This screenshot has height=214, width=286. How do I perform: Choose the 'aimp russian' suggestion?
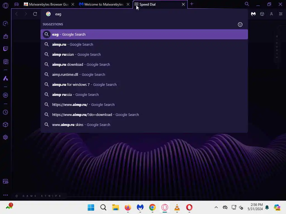click(x=144, y=54)
